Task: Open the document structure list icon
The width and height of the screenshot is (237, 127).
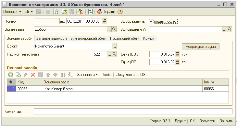Action: click(90, 12)
